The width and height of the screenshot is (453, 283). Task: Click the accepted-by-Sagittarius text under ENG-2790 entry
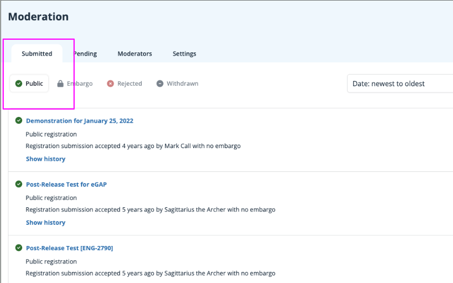tap(150, 273)
